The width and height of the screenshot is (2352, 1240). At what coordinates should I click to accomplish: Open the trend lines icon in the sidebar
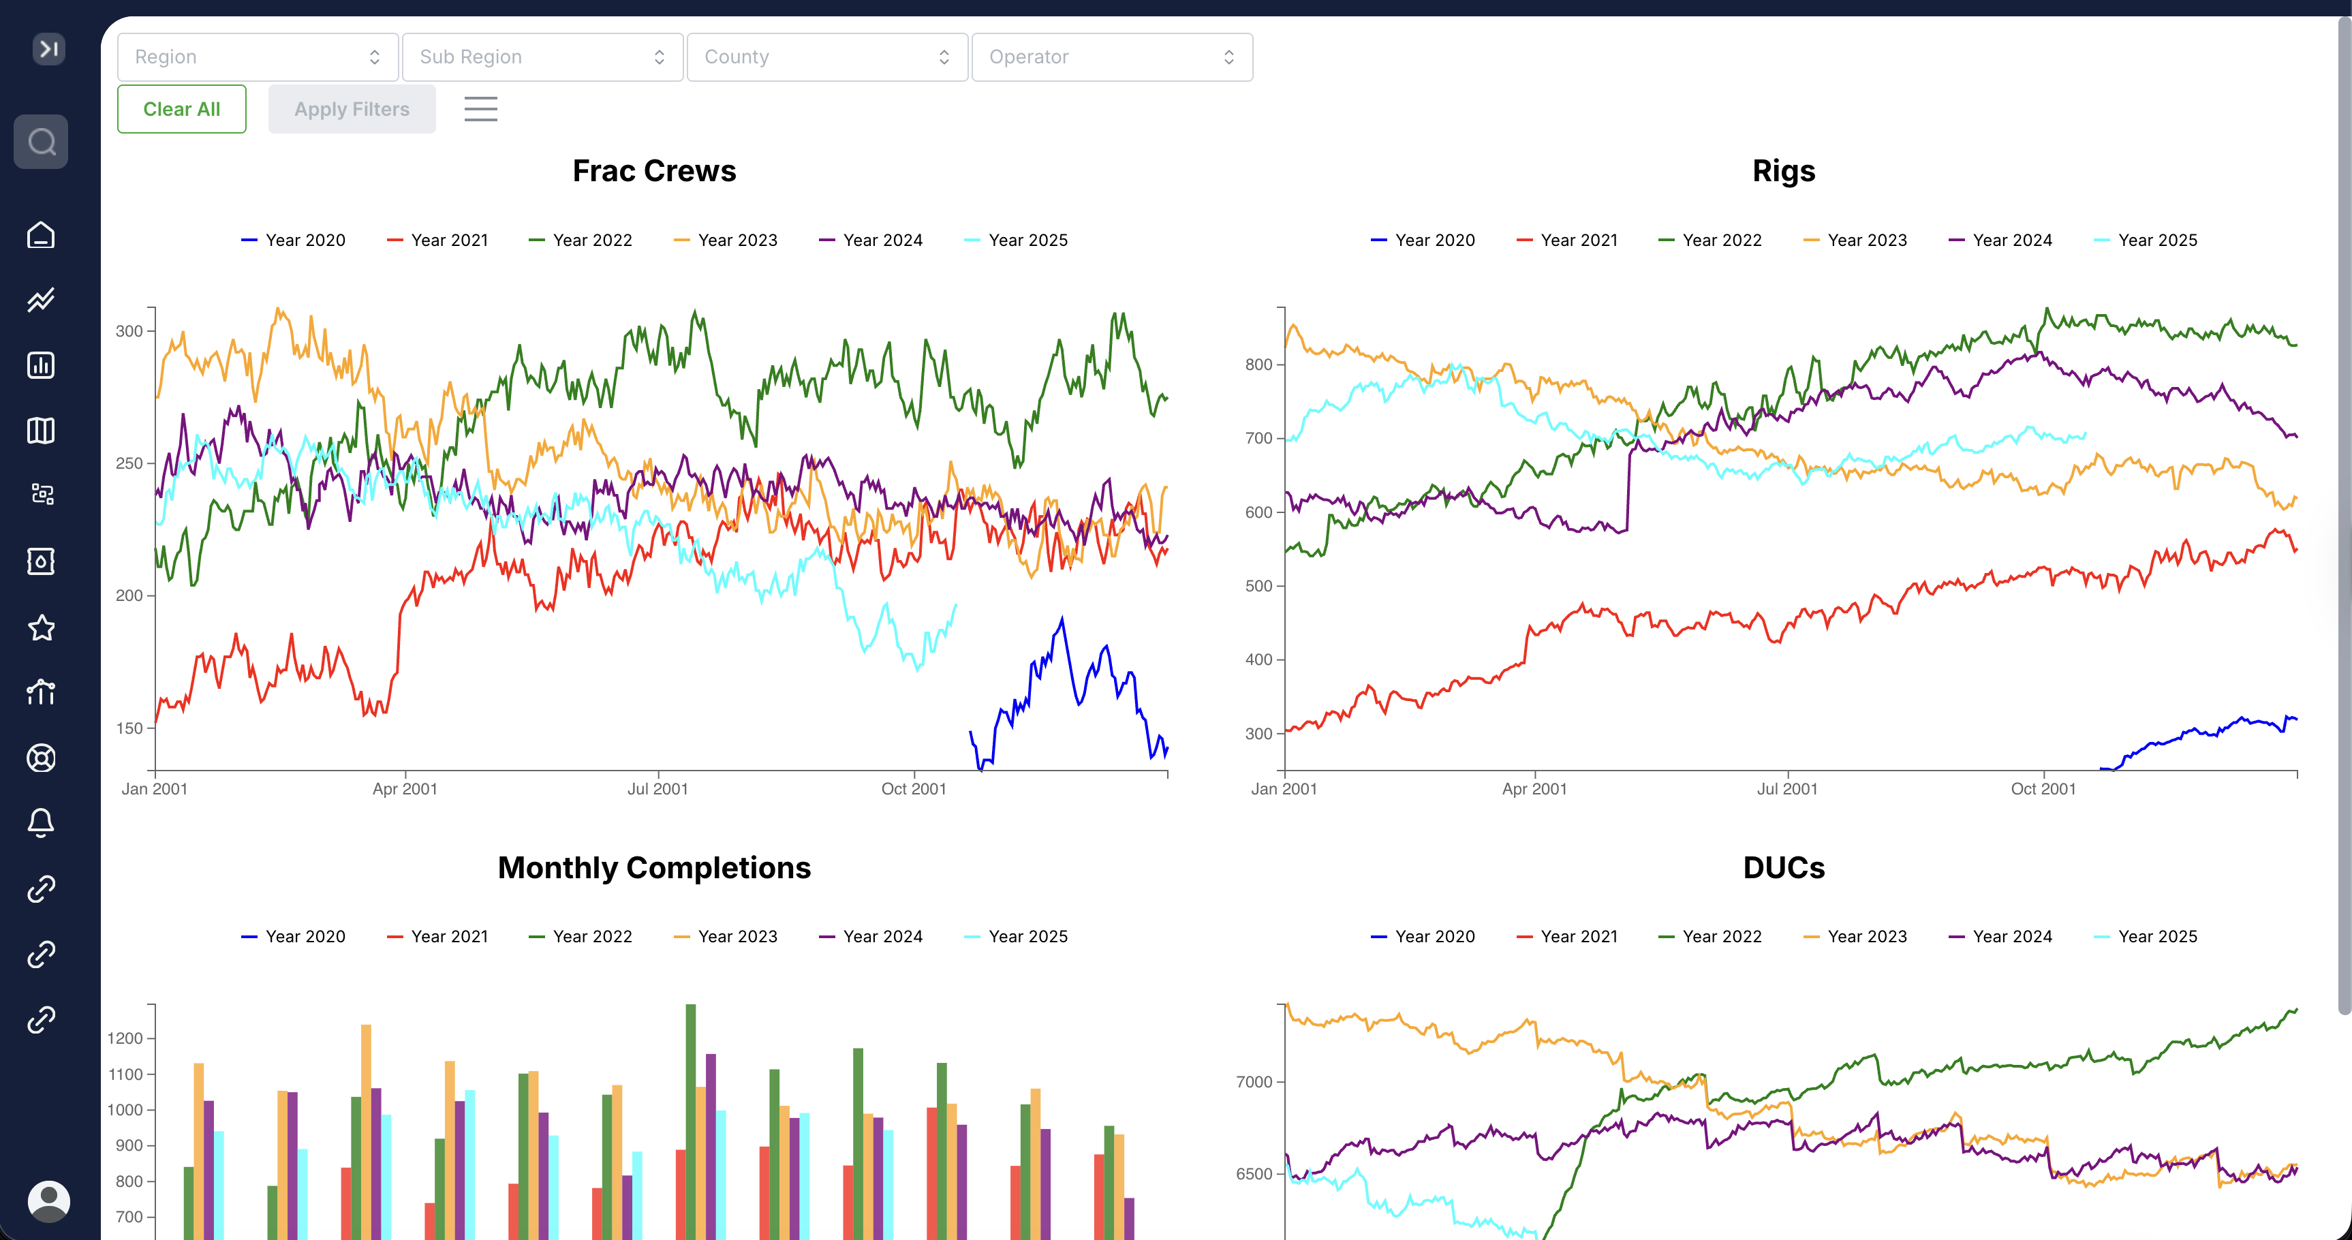click(x=41, y=300)
